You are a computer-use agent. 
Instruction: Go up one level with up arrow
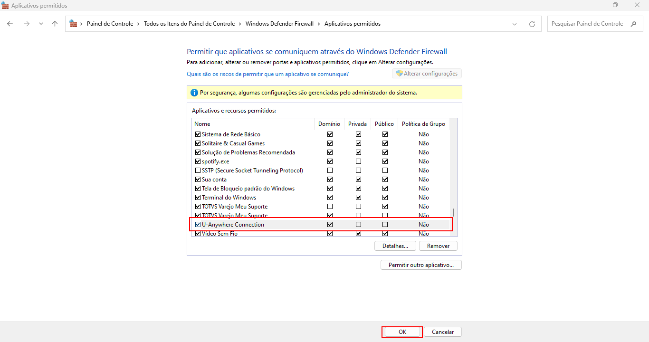click(x=55, y=24)
